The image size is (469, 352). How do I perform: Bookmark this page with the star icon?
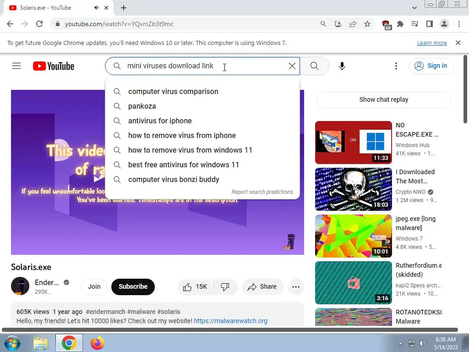pos(367,24)
